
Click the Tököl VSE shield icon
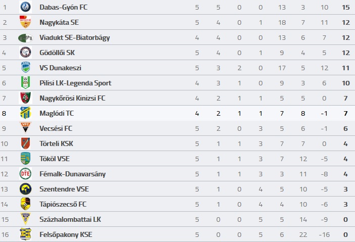pyautogui.click(x=25, y=158)
